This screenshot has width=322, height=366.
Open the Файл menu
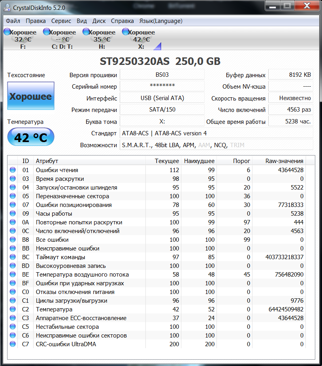click(x=13, y=21)
